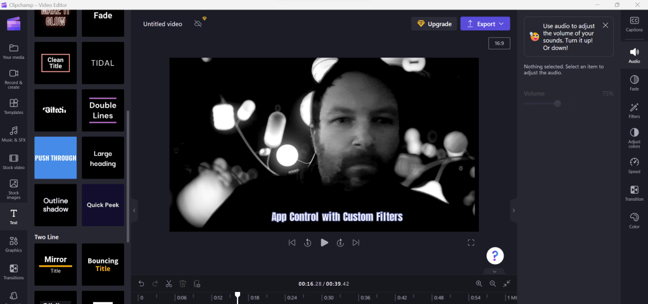Open the Captions panel

[634, 24]
